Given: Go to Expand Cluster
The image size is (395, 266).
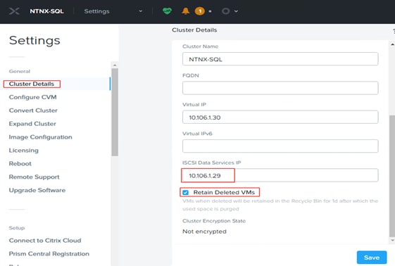Looking at the screenshot, I should click(32, 124).
